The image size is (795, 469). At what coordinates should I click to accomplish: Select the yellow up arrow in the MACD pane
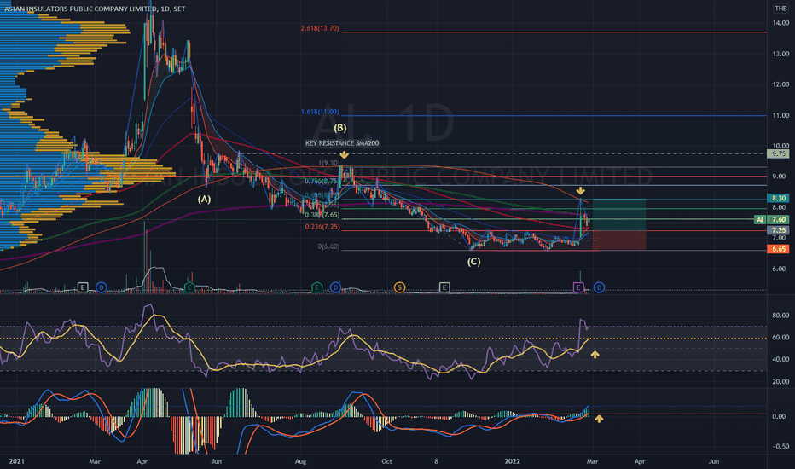point(599,419)
